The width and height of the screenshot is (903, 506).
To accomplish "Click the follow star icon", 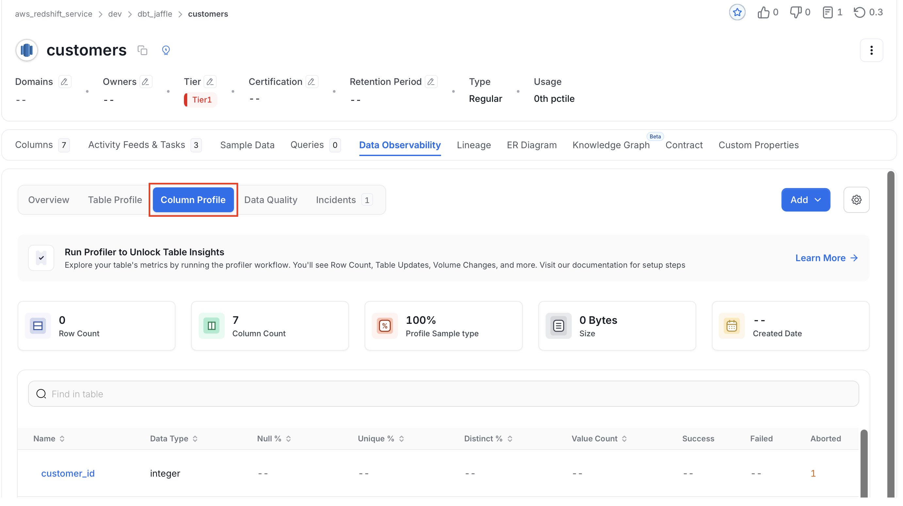I will coord(737,13).
